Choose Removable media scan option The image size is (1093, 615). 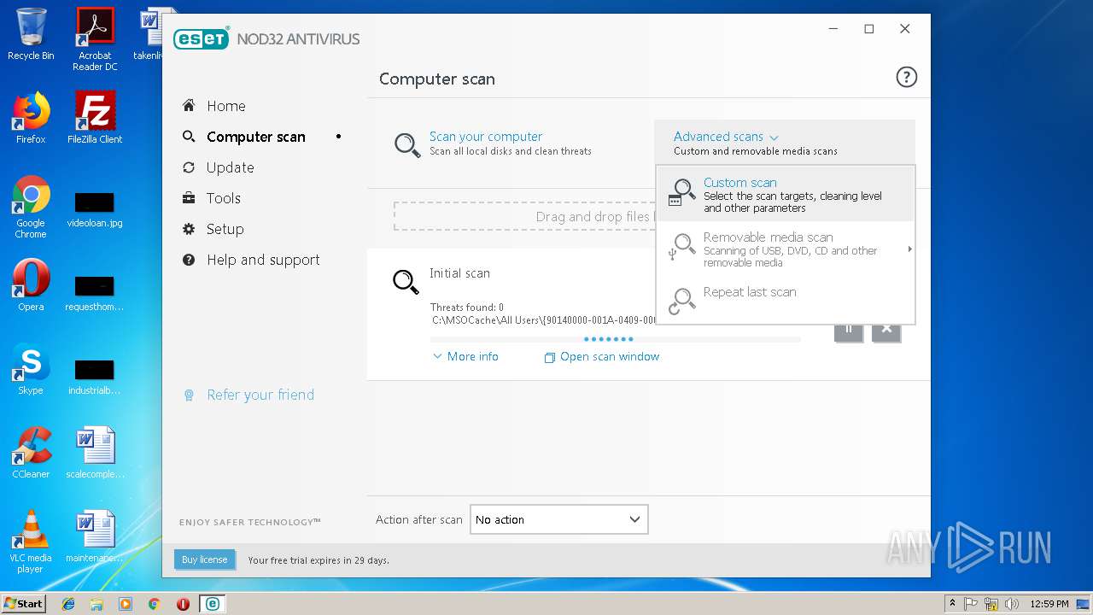[x=785, y=249]
